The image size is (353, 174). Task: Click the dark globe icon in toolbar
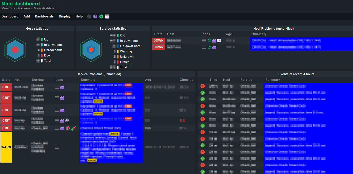point(89,16)
